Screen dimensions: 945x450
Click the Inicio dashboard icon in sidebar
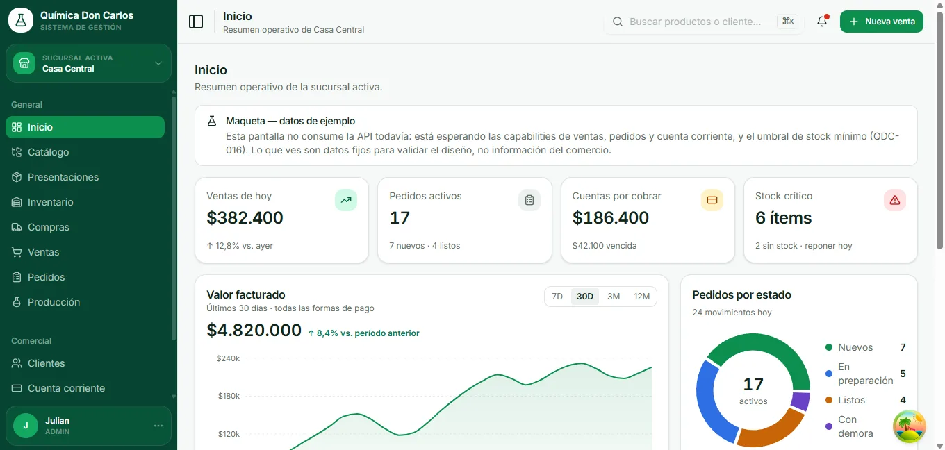tap(17, 127)
